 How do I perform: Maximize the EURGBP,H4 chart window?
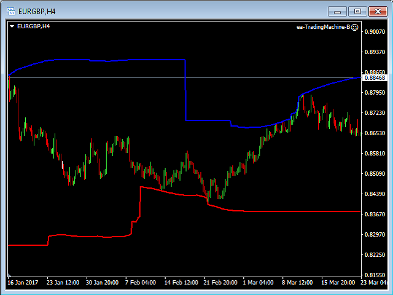click(x=357, y=11)
